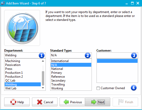Viewport: 142px width, 110px height.
Task: Click the wizard app icon in title bar
Action: click(3, 3)
